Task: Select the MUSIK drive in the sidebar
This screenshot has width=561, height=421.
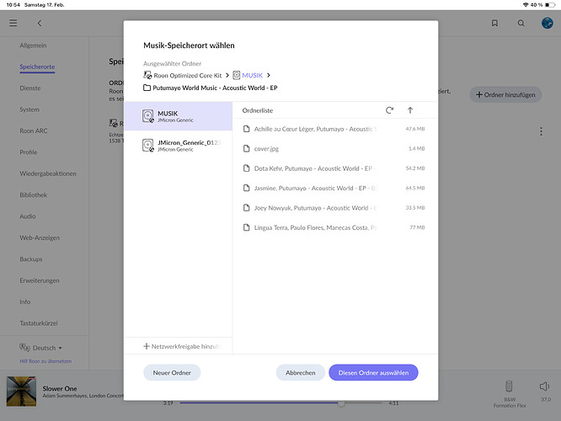Action: (179, 116)
